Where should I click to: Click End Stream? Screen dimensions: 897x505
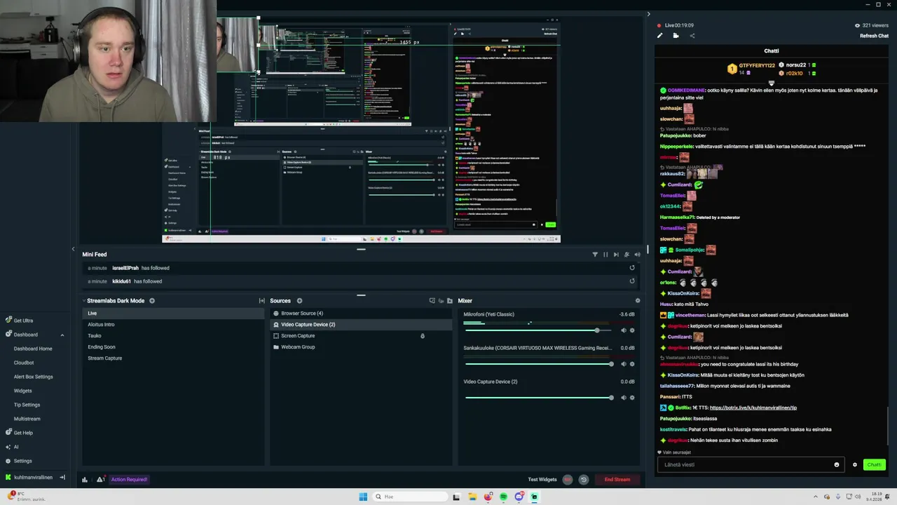617,480
